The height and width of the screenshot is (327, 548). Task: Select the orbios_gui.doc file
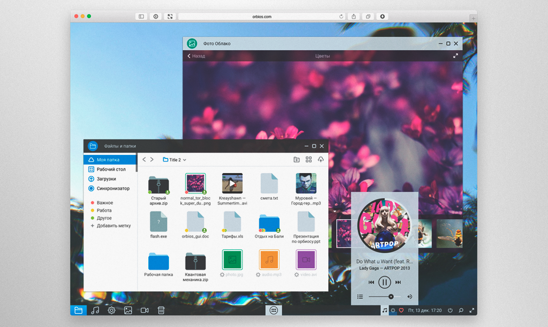(196, 225)
